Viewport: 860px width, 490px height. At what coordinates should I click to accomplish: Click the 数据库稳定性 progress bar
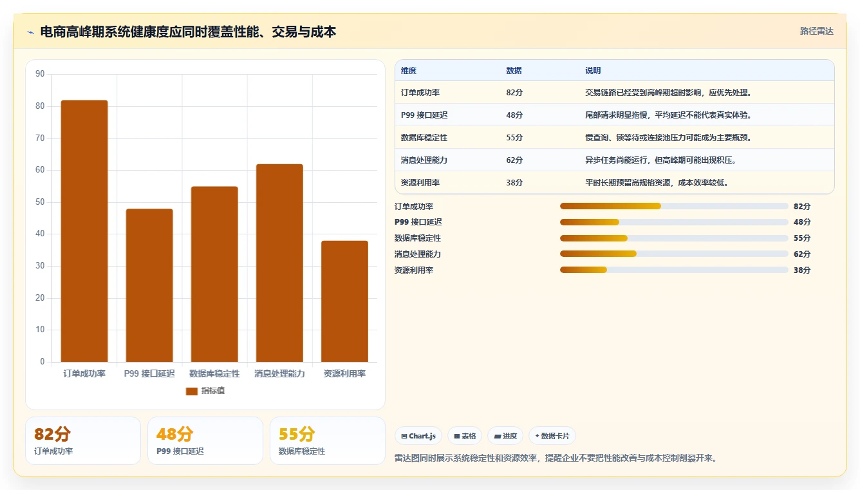coord(674,238)
